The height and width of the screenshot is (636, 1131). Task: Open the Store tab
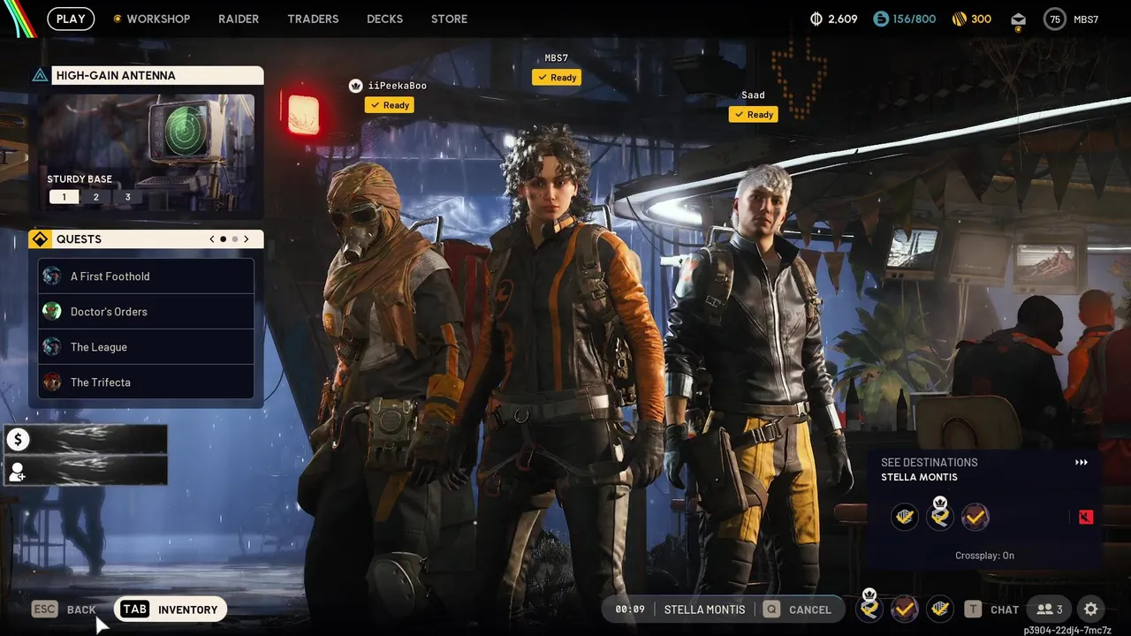(x=449, y=19)
